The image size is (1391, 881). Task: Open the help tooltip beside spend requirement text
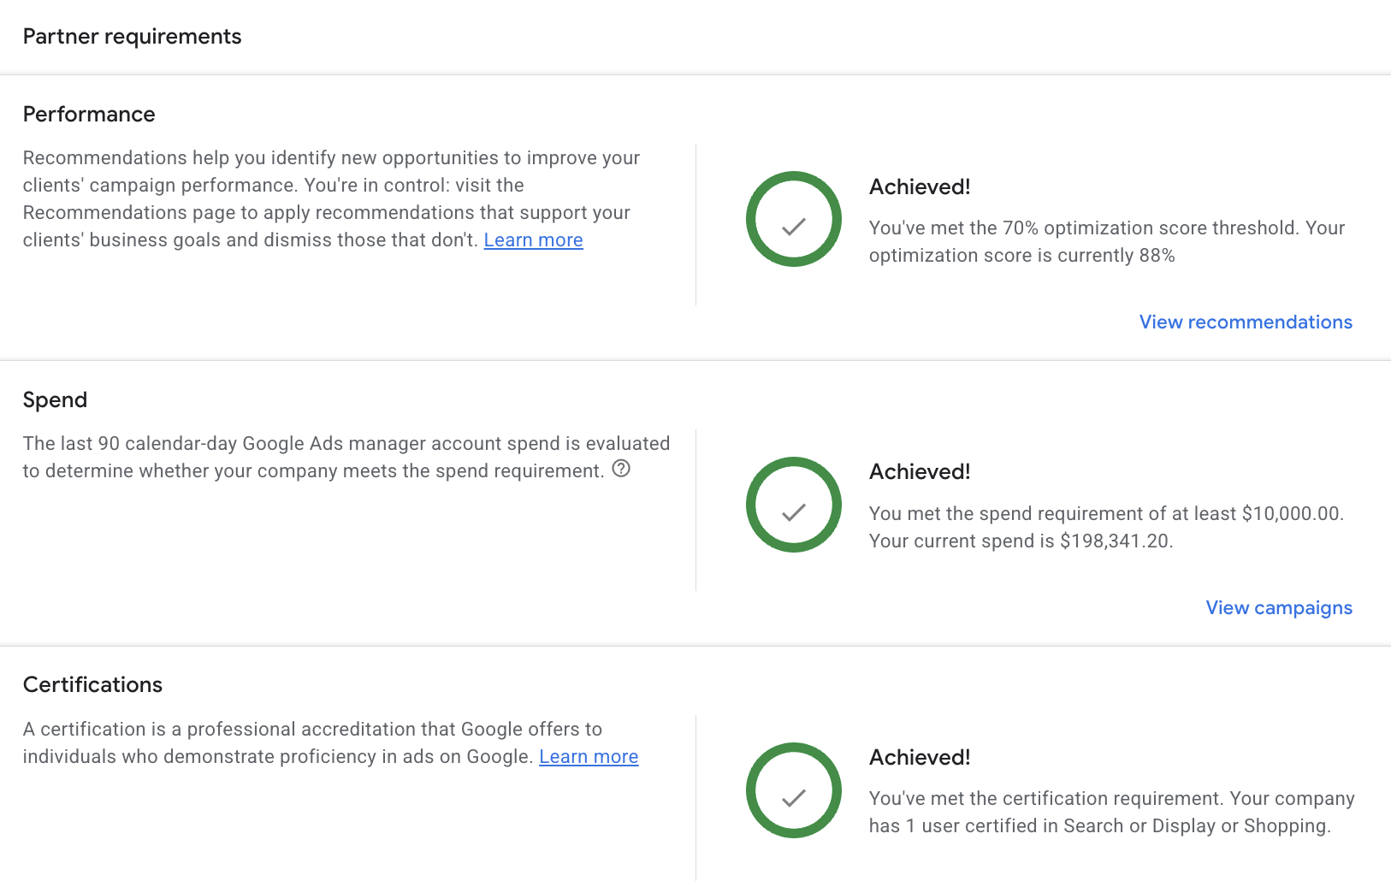622,468
